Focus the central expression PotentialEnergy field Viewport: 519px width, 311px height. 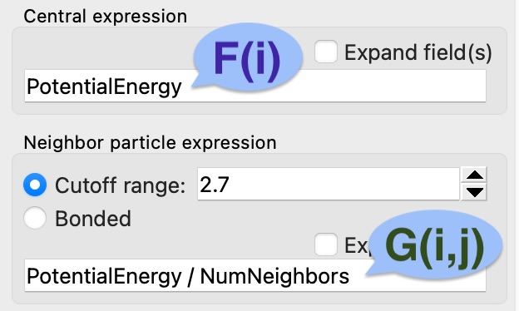coord(255,86)
